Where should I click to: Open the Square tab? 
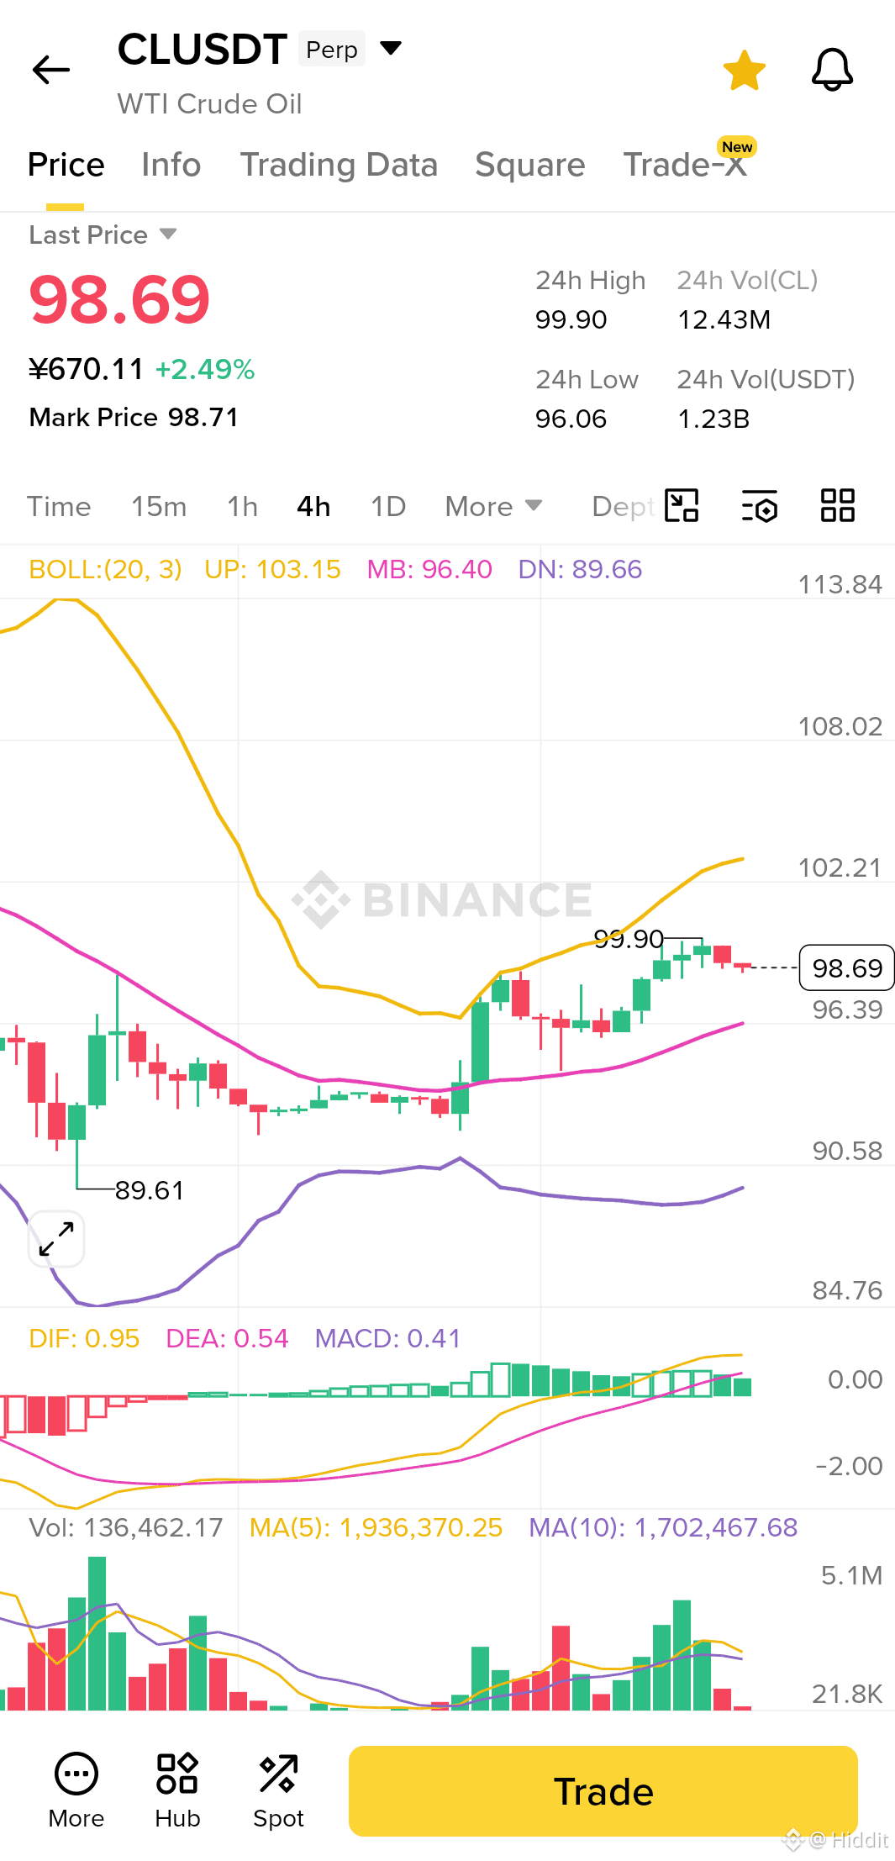pos(529,165)
